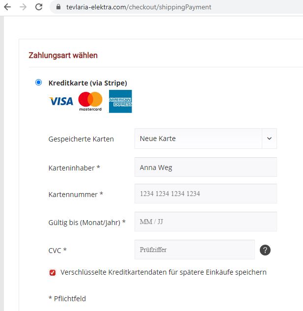Focus the Karteninhaber field with Anna Weg
Image resolution: width=303 pixels, height=311 pixels.
(x=206, y=167)
